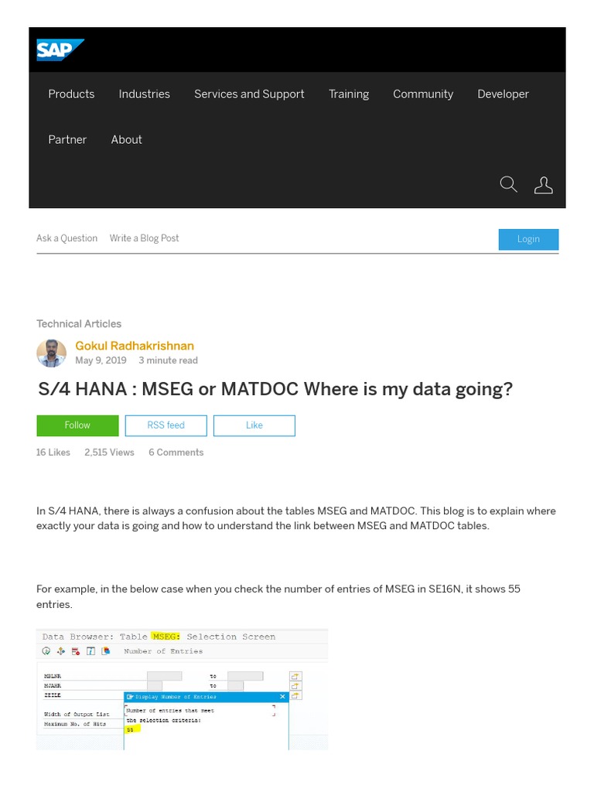Open the site search magnifier
This screenshot has width=594, height=792.
click(x=508, y=184)
